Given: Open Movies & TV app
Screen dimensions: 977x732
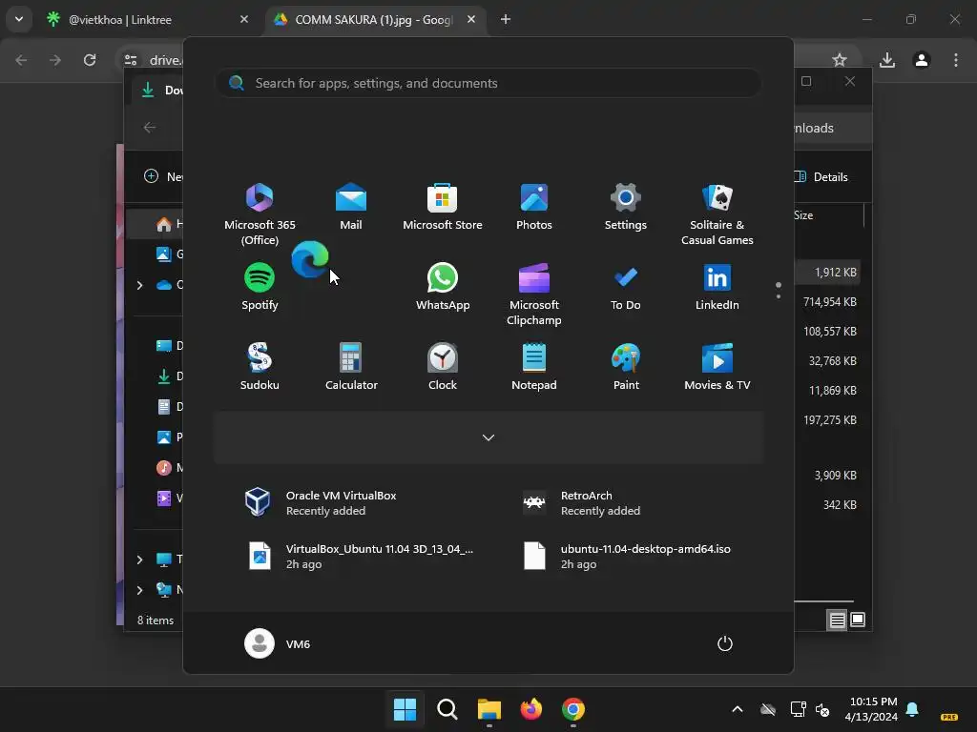Looking at the screenshot, I should click(x=717, y=367).
